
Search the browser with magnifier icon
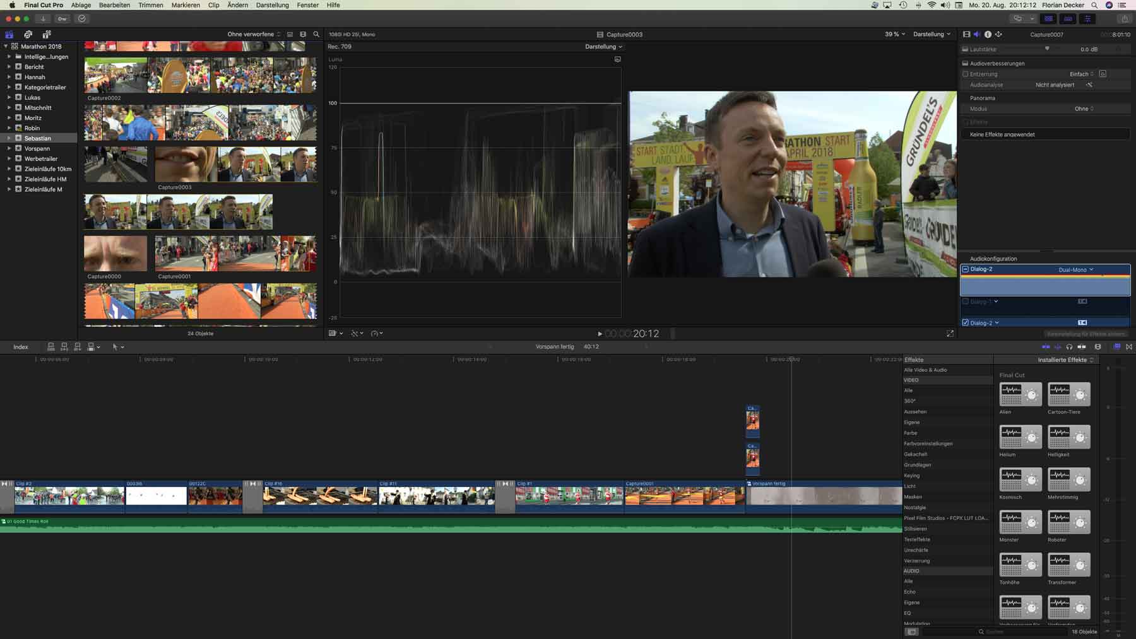pos(316,34)
